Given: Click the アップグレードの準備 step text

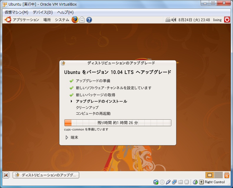Looking at the screenshot, I should pyautogui.click(x=93, y=81).
